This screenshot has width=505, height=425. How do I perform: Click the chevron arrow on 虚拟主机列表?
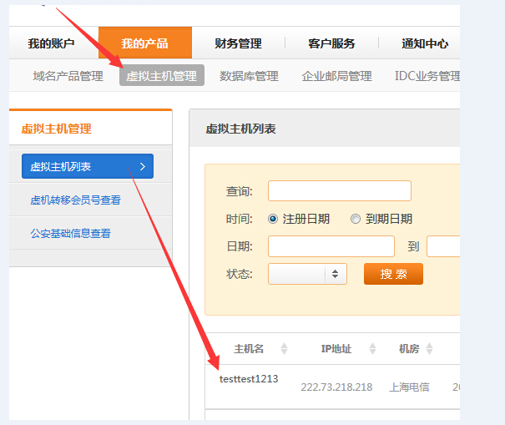coord(143,167)
